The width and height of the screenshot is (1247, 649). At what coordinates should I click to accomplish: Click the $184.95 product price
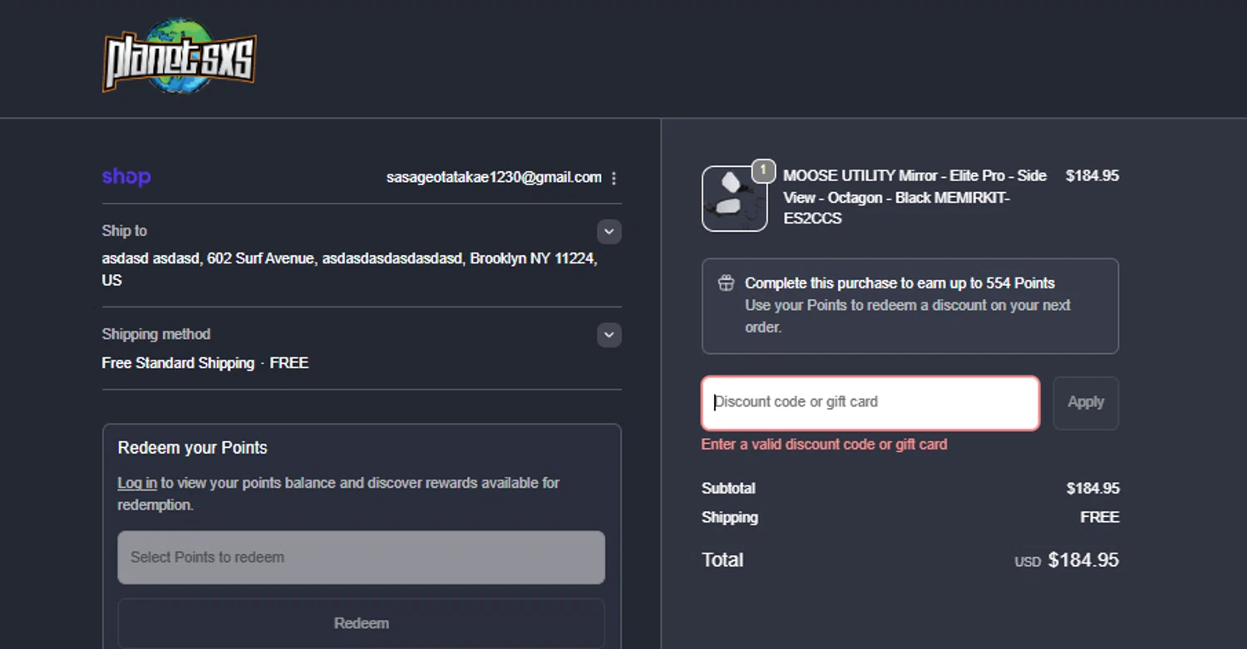pyautogui.click(x=1092, y=176)
